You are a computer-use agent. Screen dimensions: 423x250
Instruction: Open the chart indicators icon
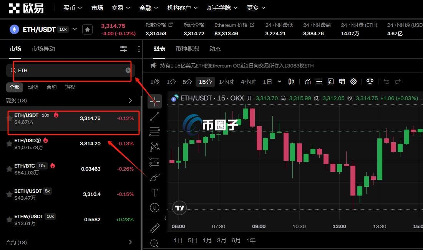pyautogui.click(x=308, y=81)
